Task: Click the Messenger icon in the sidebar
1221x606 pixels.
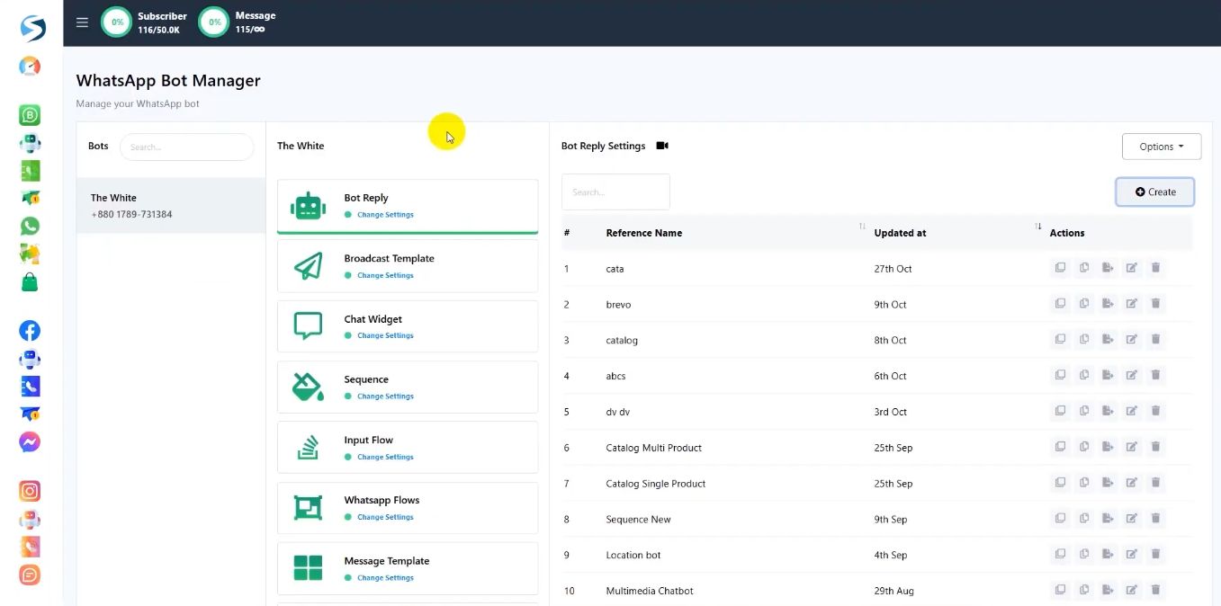Action: (x=30, y=442)
